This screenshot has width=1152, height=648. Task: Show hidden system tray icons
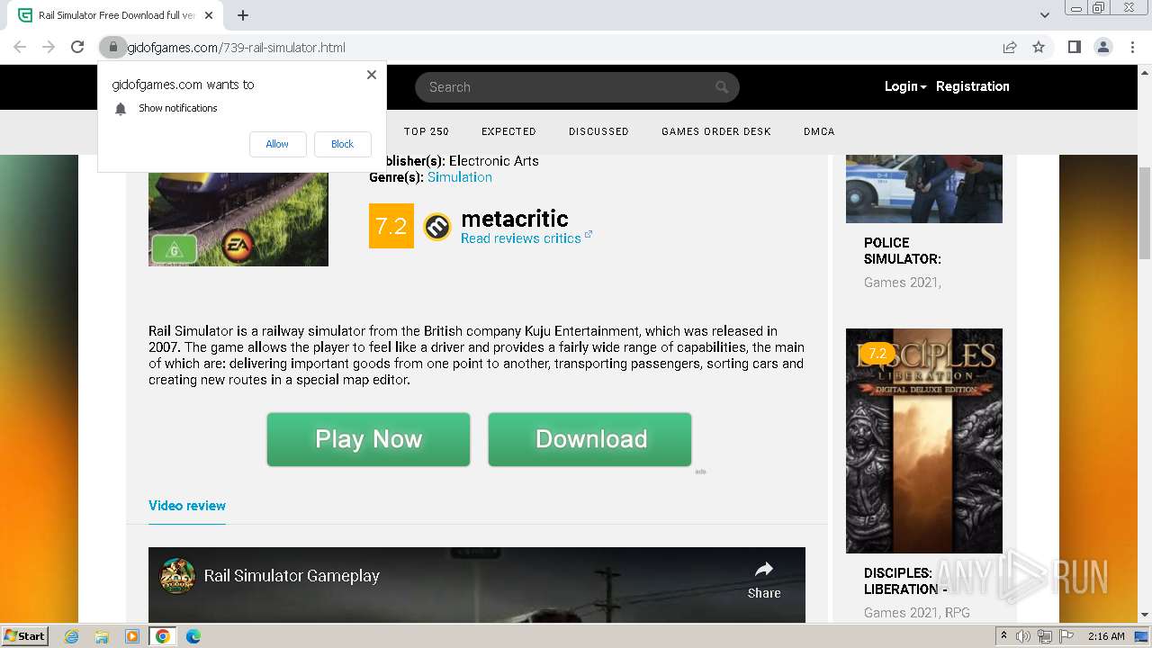click(1004, 636)
